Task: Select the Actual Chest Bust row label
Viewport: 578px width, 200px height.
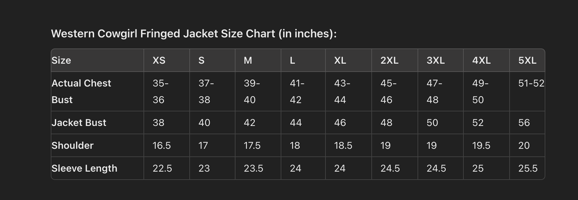Action: pos(81,91)
